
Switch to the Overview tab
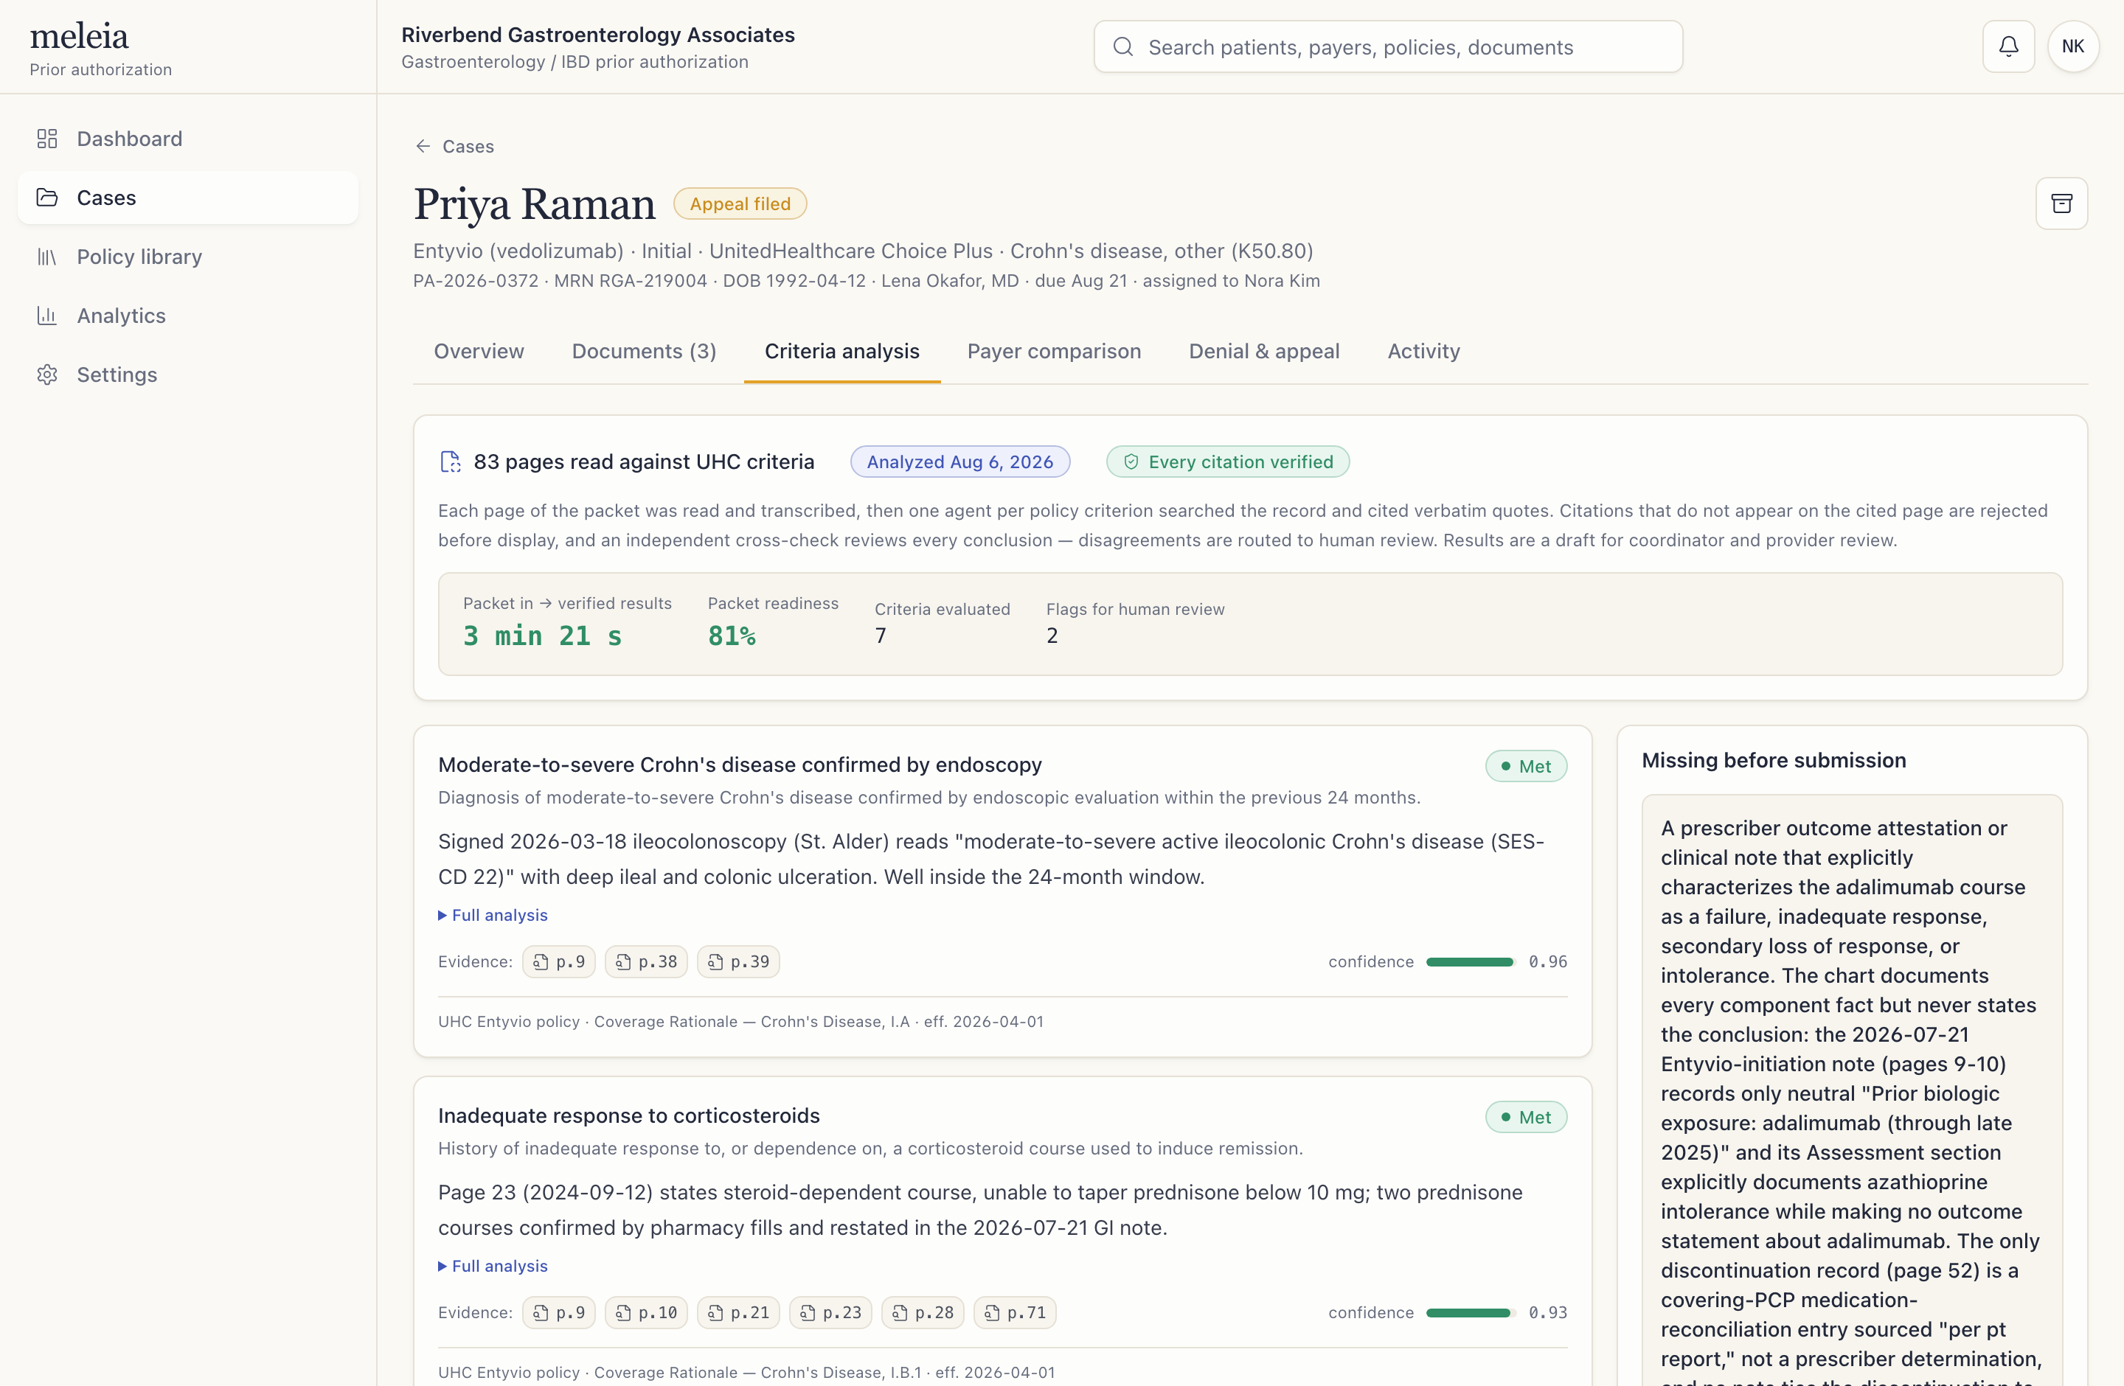pyautogui.click(x=479, y=352)
